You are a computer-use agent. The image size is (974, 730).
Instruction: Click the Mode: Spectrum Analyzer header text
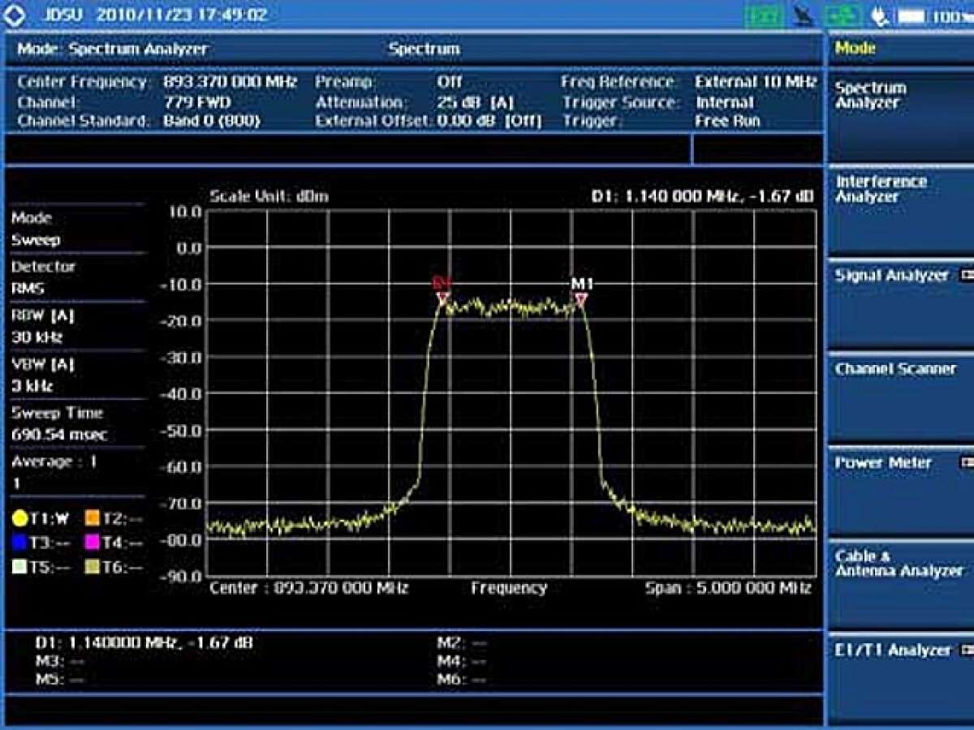pos(113,49)
